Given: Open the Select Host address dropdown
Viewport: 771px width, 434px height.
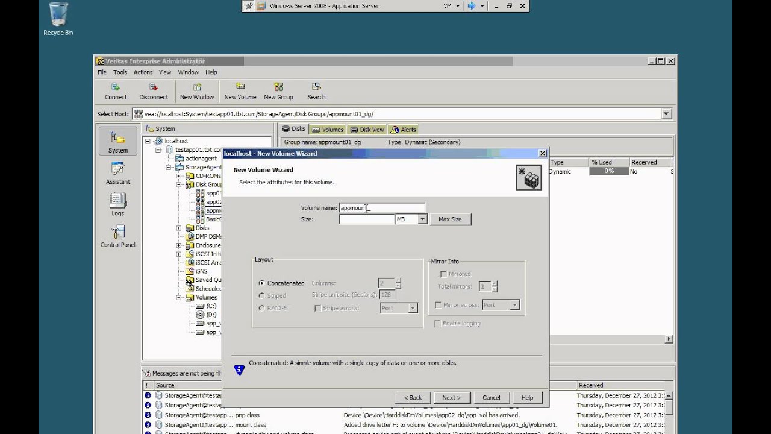Looking at the screenshot, I should [666, 114].
